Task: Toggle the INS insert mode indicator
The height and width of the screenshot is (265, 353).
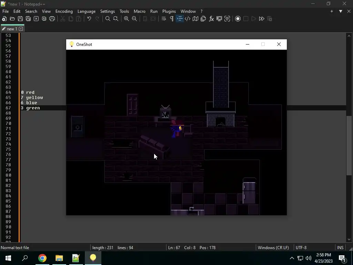Action: (x=340, y=248)
